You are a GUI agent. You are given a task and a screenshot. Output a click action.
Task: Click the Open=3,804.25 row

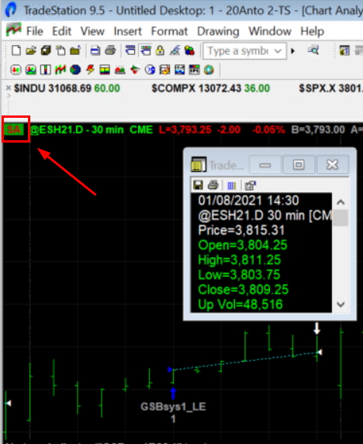click(x=243, y=245)
